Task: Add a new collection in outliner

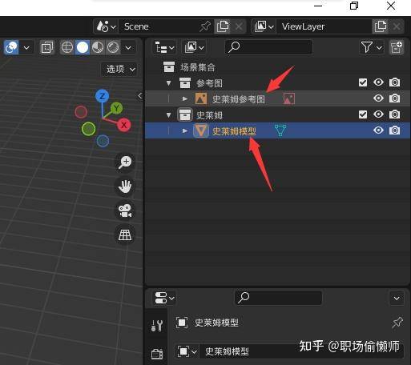Action: tap(396, 47)
